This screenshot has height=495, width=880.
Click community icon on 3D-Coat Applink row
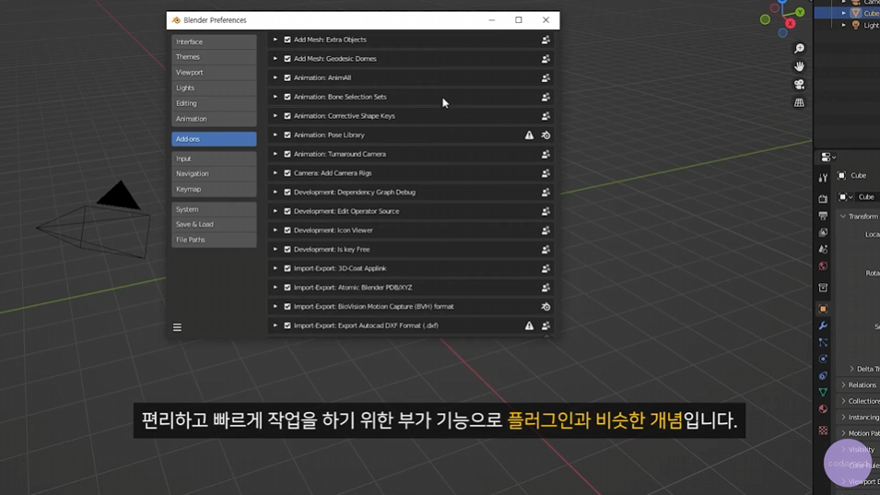click(546, 269)
